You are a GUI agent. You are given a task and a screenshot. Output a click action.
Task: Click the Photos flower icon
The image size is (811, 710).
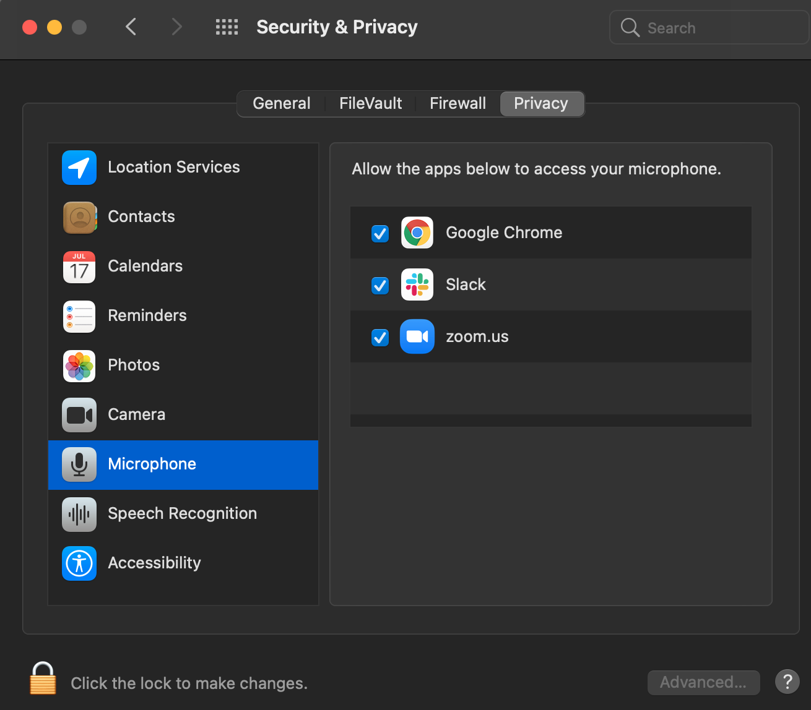pyautogui.click(x=79, y=366)
